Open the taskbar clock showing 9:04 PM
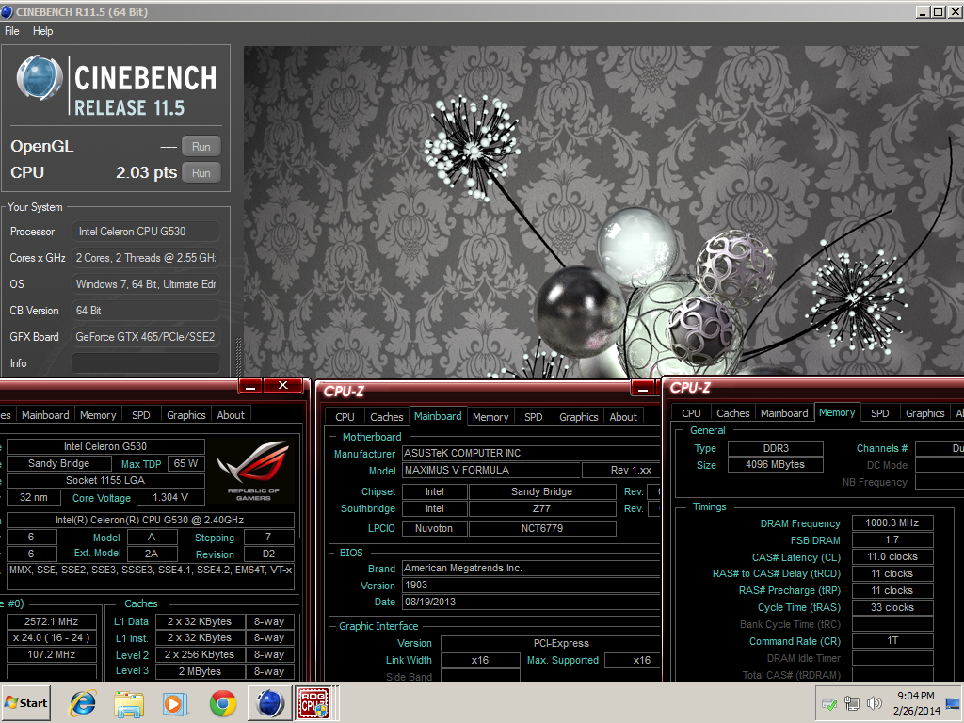The width and height of the screenshot is (964, 723). tap(916, 703)
